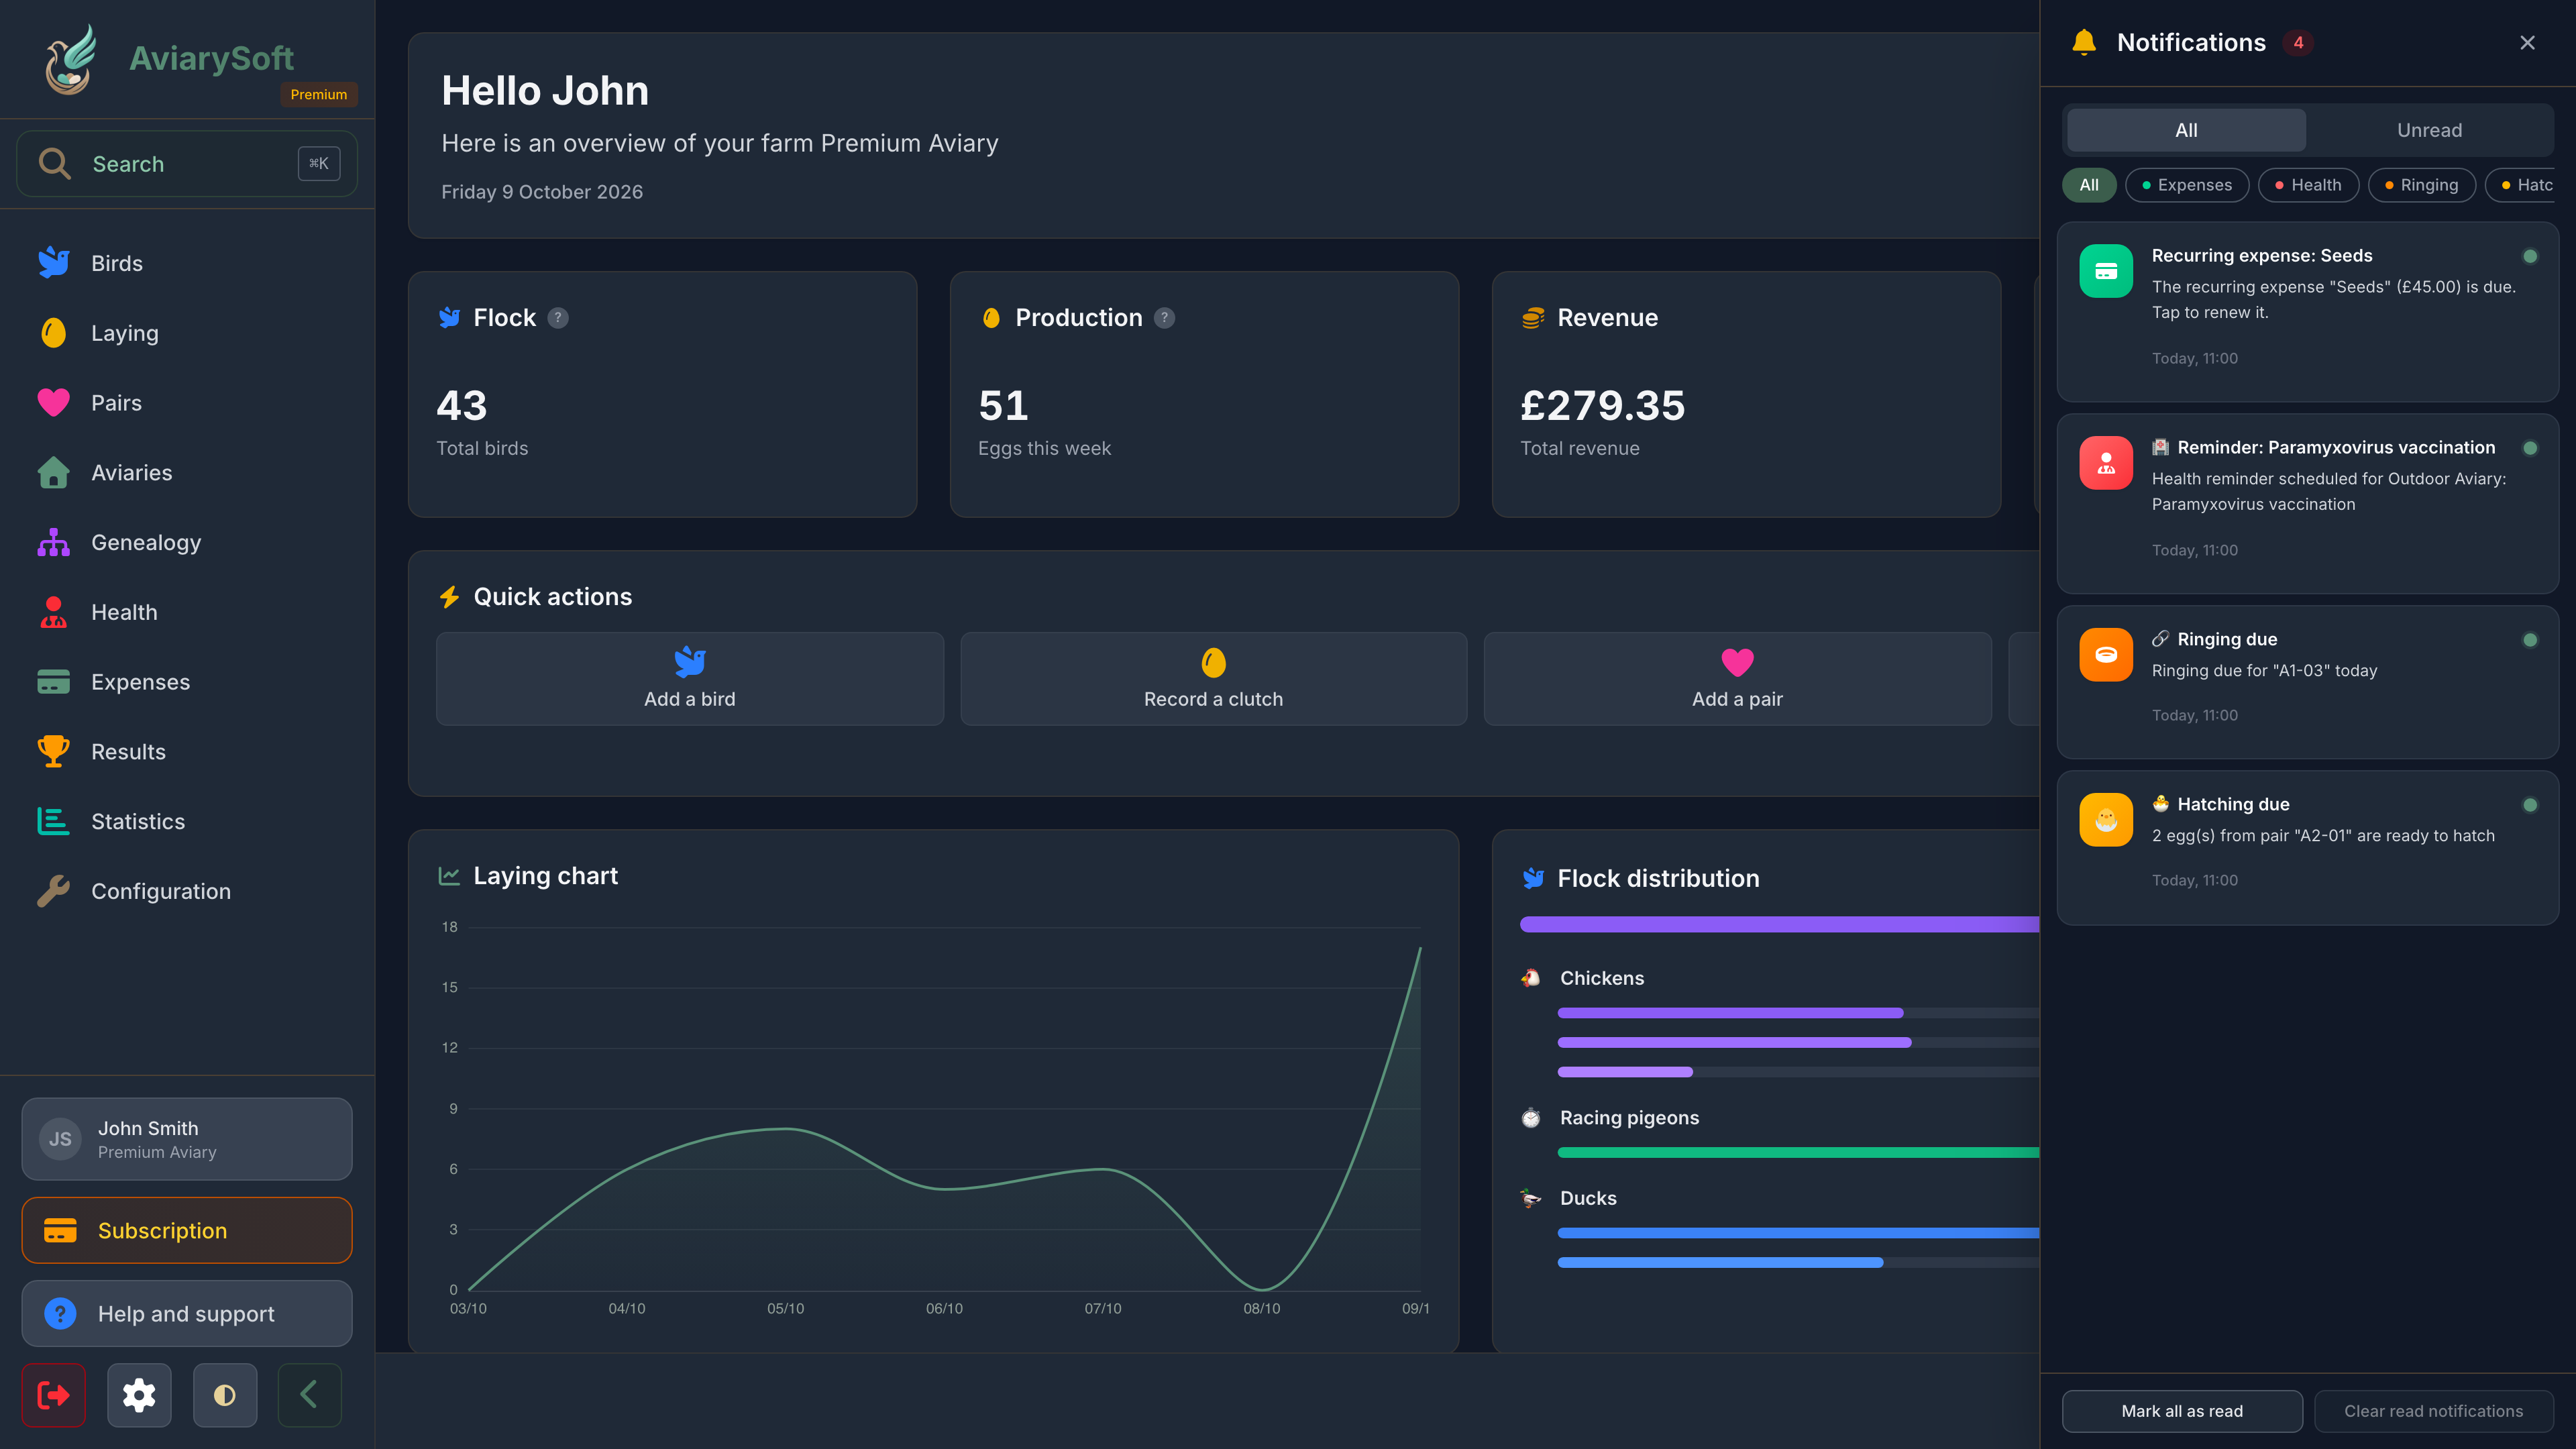Toggle theme with the half-circle contrast icon
Viewport: 2576px width, 1449px height.
point(225,1394)
